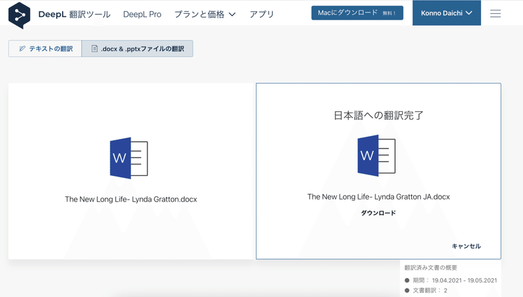The image size is (523, 297).
Task: Open DeepL 翻訳ツール in header
Action: (x=75, y=14)
